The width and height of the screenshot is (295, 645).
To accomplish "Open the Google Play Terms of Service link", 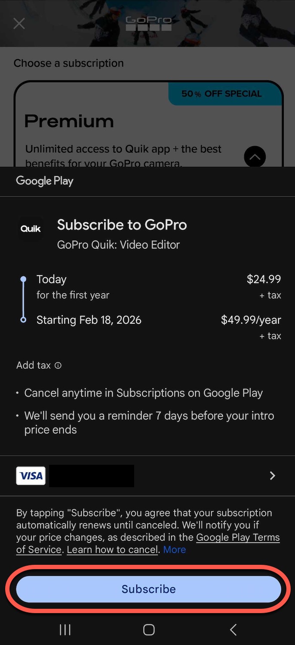I will pos(238,538).
